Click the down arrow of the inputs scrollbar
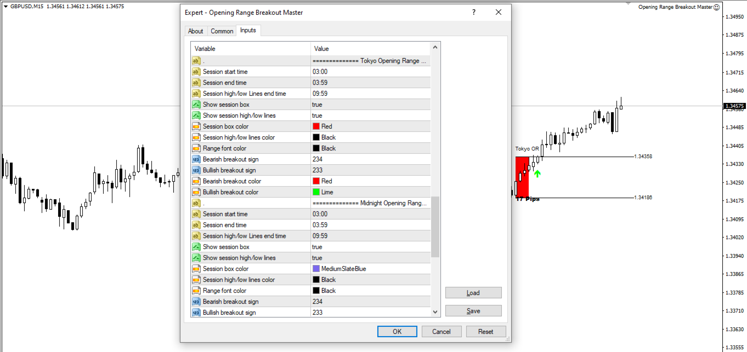The width and height of the screenshot is (747, 352). click(x=435, y=312)
